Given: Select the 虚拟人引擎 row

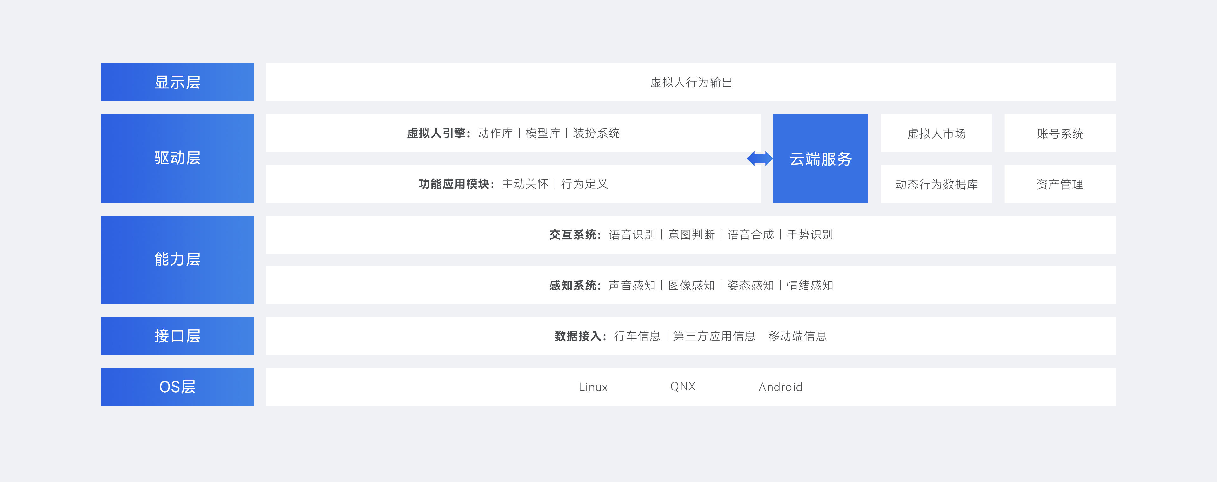Looking at the screenshot, I should [513, 134].
